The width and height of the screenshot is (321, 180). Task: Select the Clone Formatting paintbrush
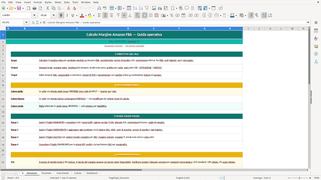coord(69,8)
